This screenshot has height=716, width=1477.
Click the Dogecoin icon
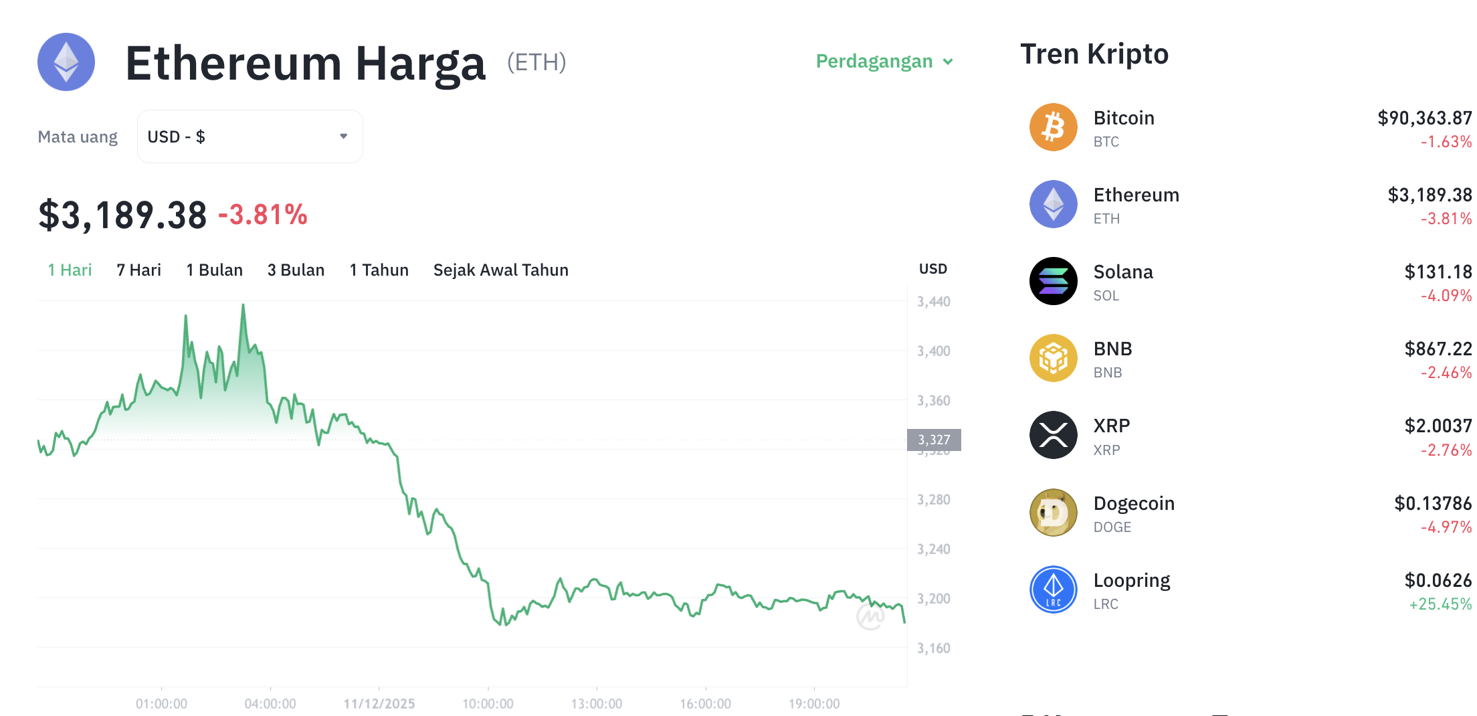tap(1053, 512)
